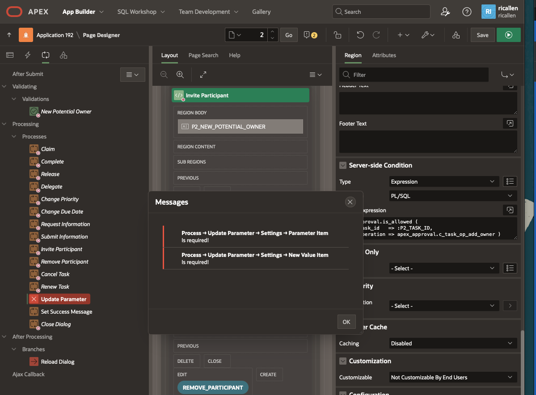Click the Rendering tab icon in left pane
This screenshot has width=536, height=395.
click(9, 55)
